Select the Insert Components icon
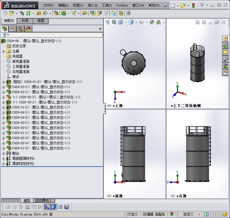This screenshot has width=230, height=218. click(11, 13)
